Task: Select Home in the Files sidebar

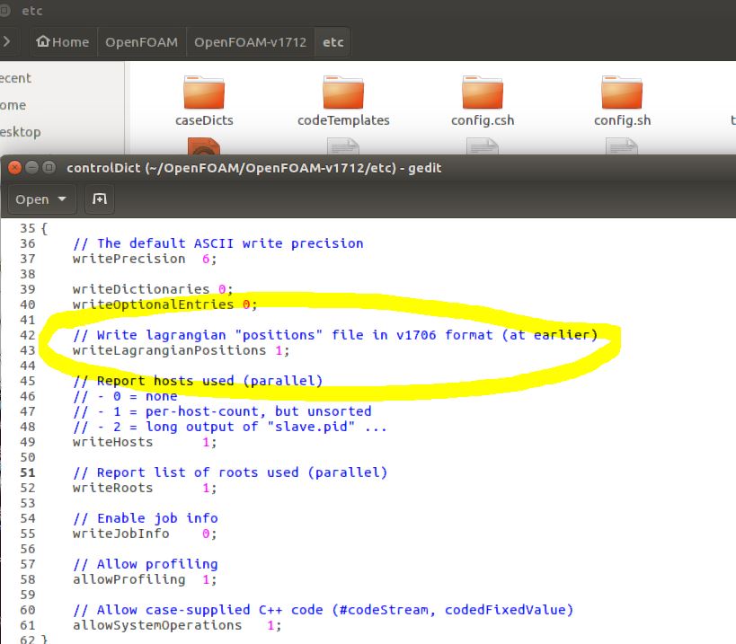Action: (13, 105)
